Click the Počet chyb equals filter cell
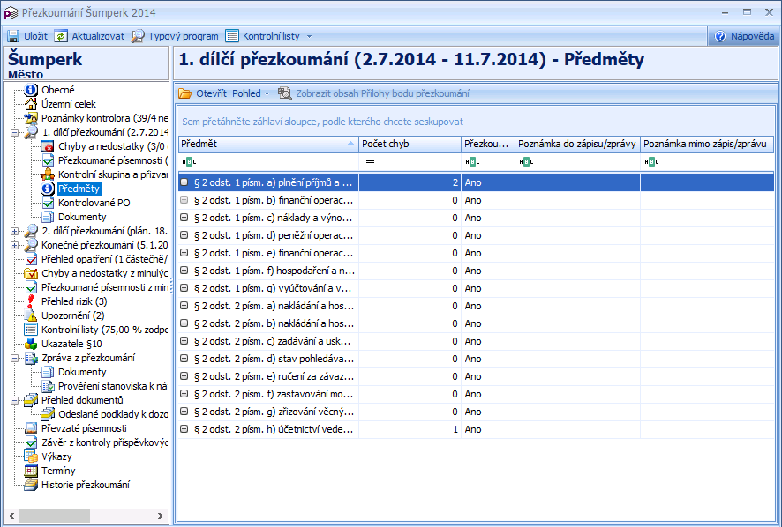 click(x=410, y=162)
